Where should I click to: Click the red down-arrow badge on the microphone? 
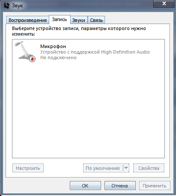pyautogui.click(x=33, y=59)
